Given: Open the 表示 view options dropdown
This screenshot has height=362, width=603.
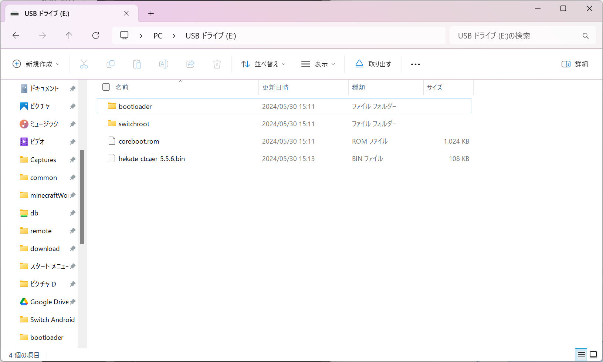Looking at the screenshot, I should tap(318, 64).
